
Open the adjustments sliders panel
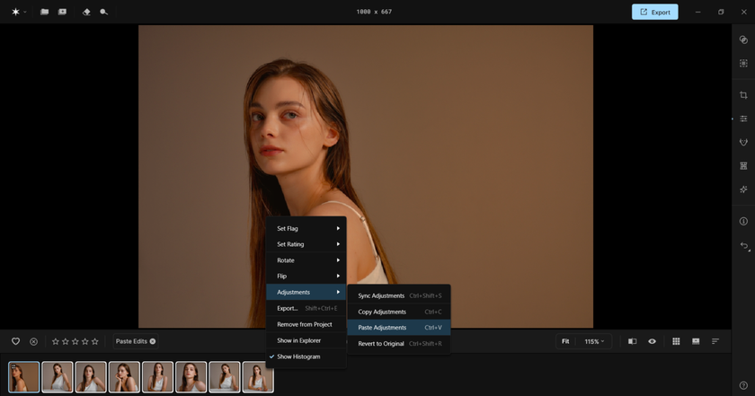[743, 119]
